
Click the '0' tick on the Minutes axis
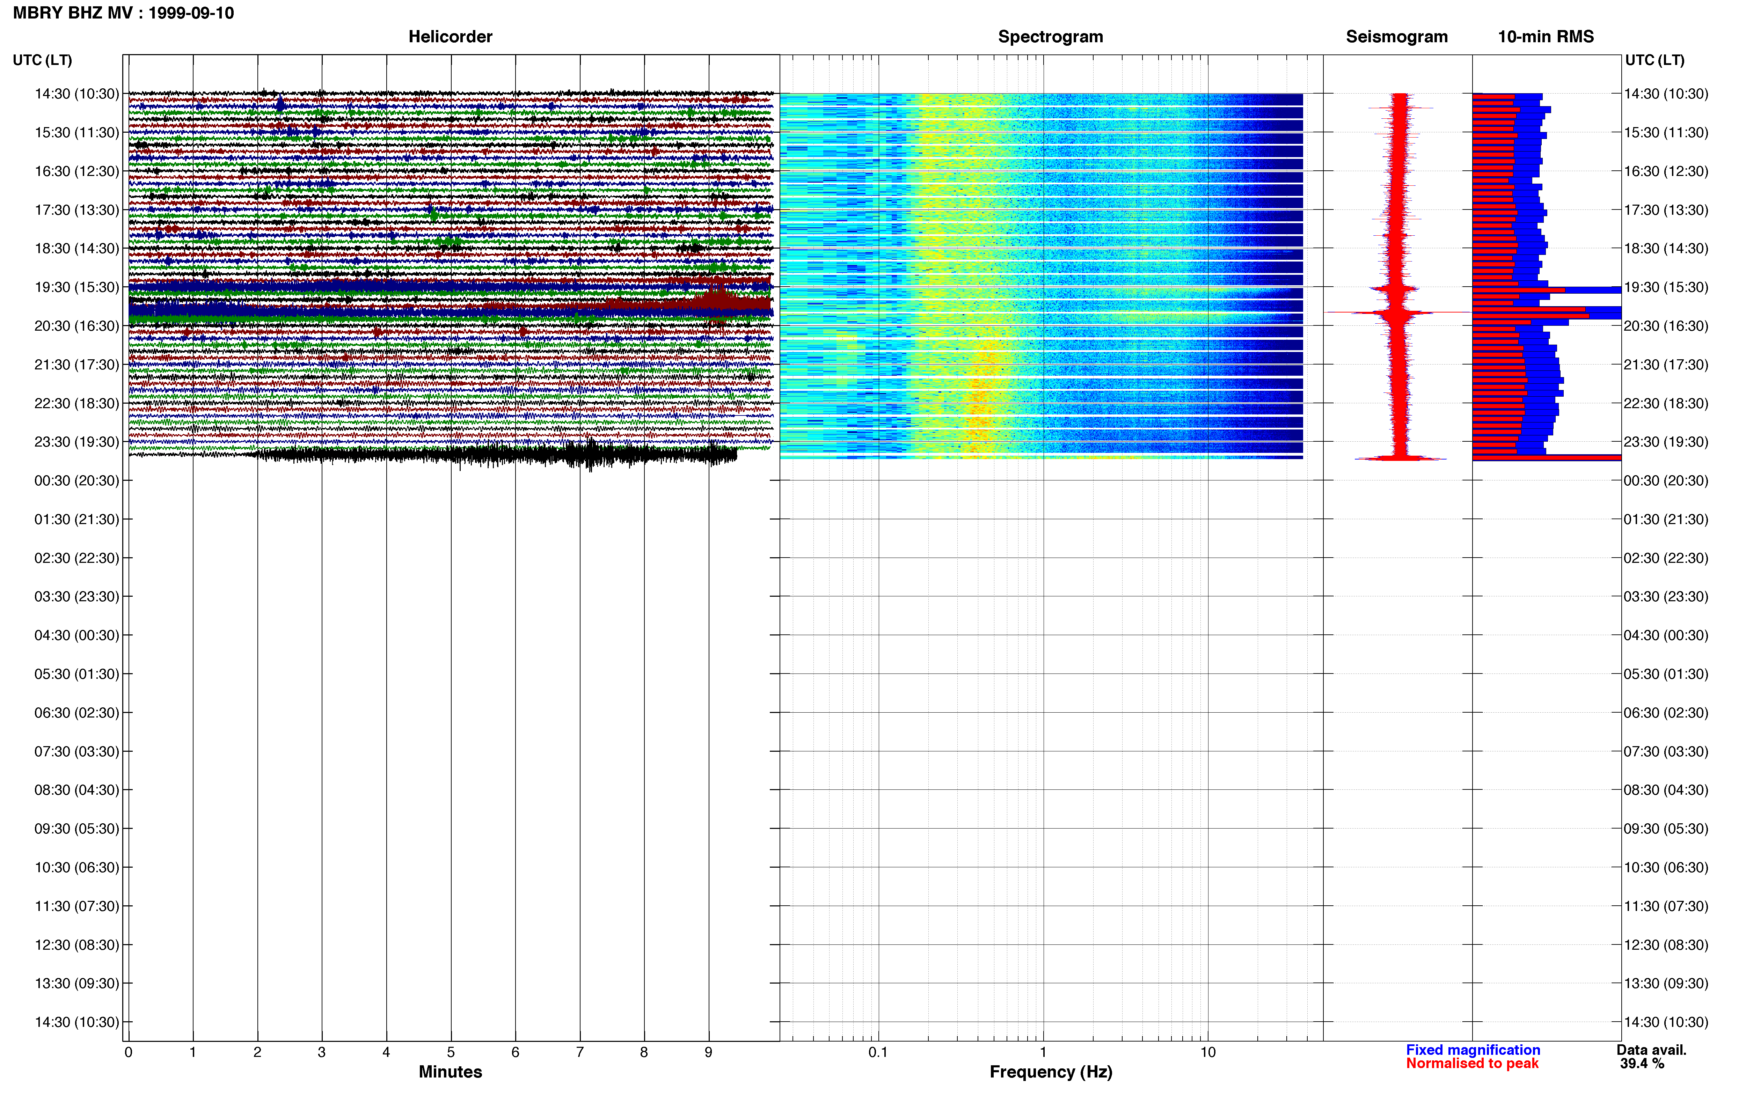[x=128, y=1052]
